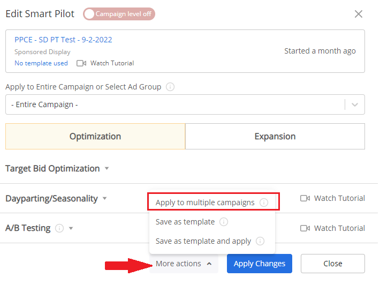Screen dimensions: 380x285
Task: Click the info icon next to A/B Testing
Action: click(59, 228)
